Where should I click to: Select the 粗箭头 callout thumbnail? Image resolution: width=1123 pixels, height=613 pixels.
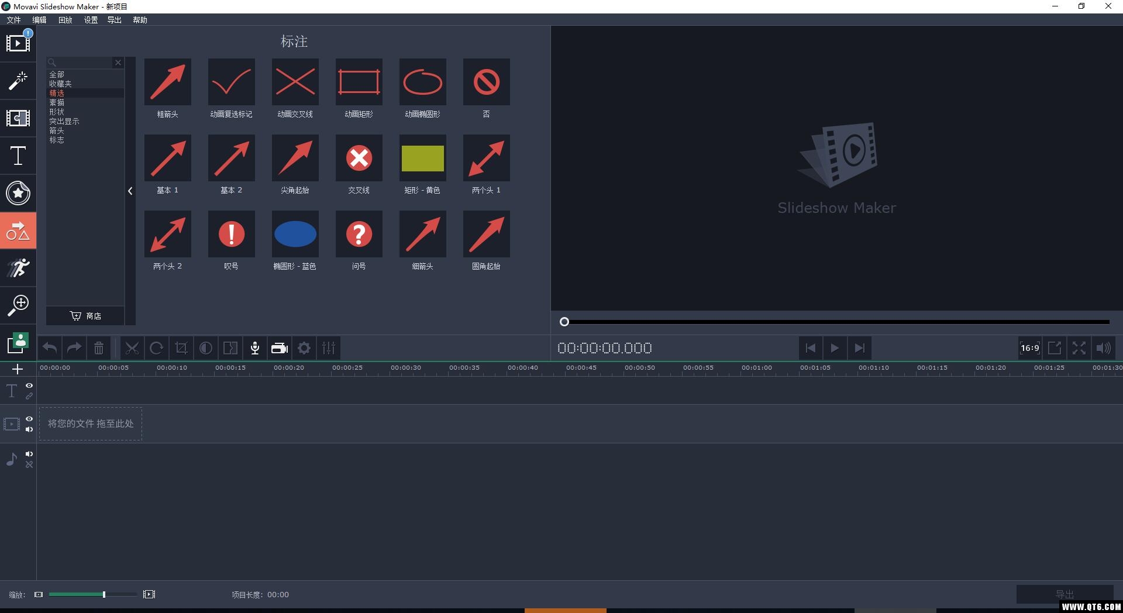(x=168, y=82)
